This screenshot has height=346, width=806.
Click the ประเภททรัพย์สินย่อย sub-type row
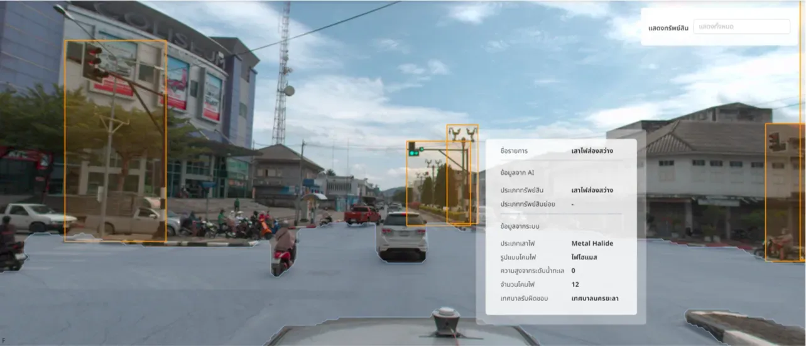561,204
